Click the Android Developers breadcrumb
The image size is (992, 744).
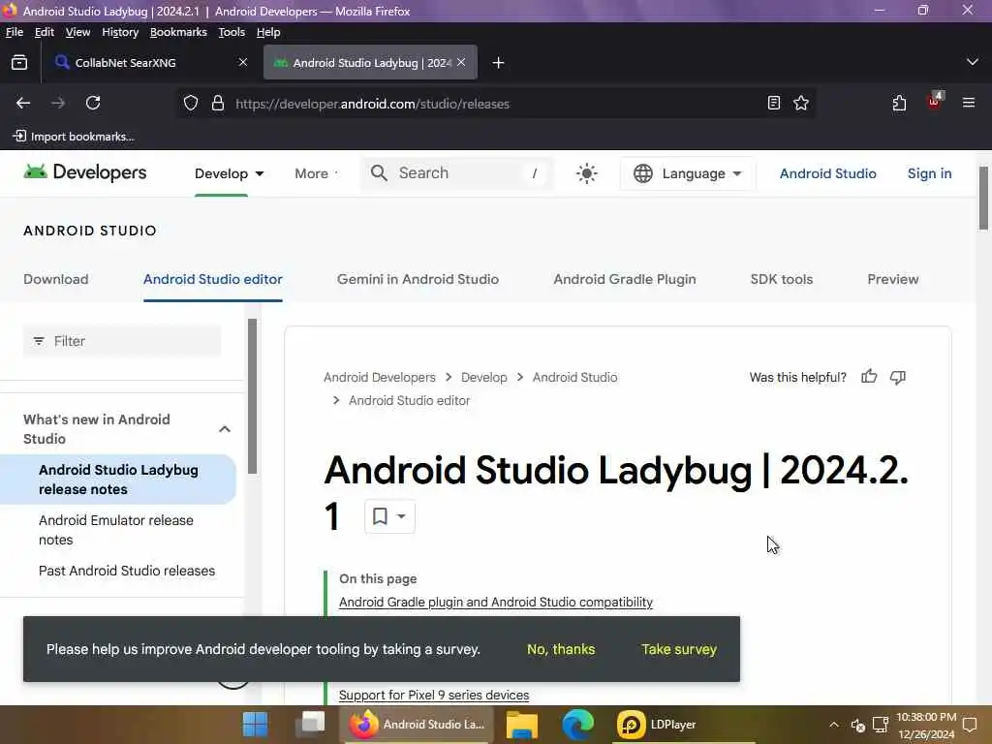tap(380, 377)
